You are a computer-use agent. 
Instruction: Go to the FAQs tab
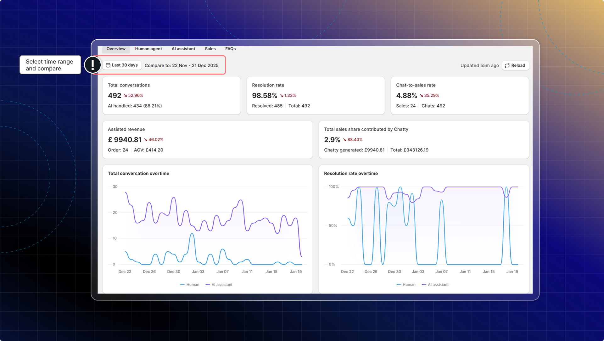click(230, 49)
